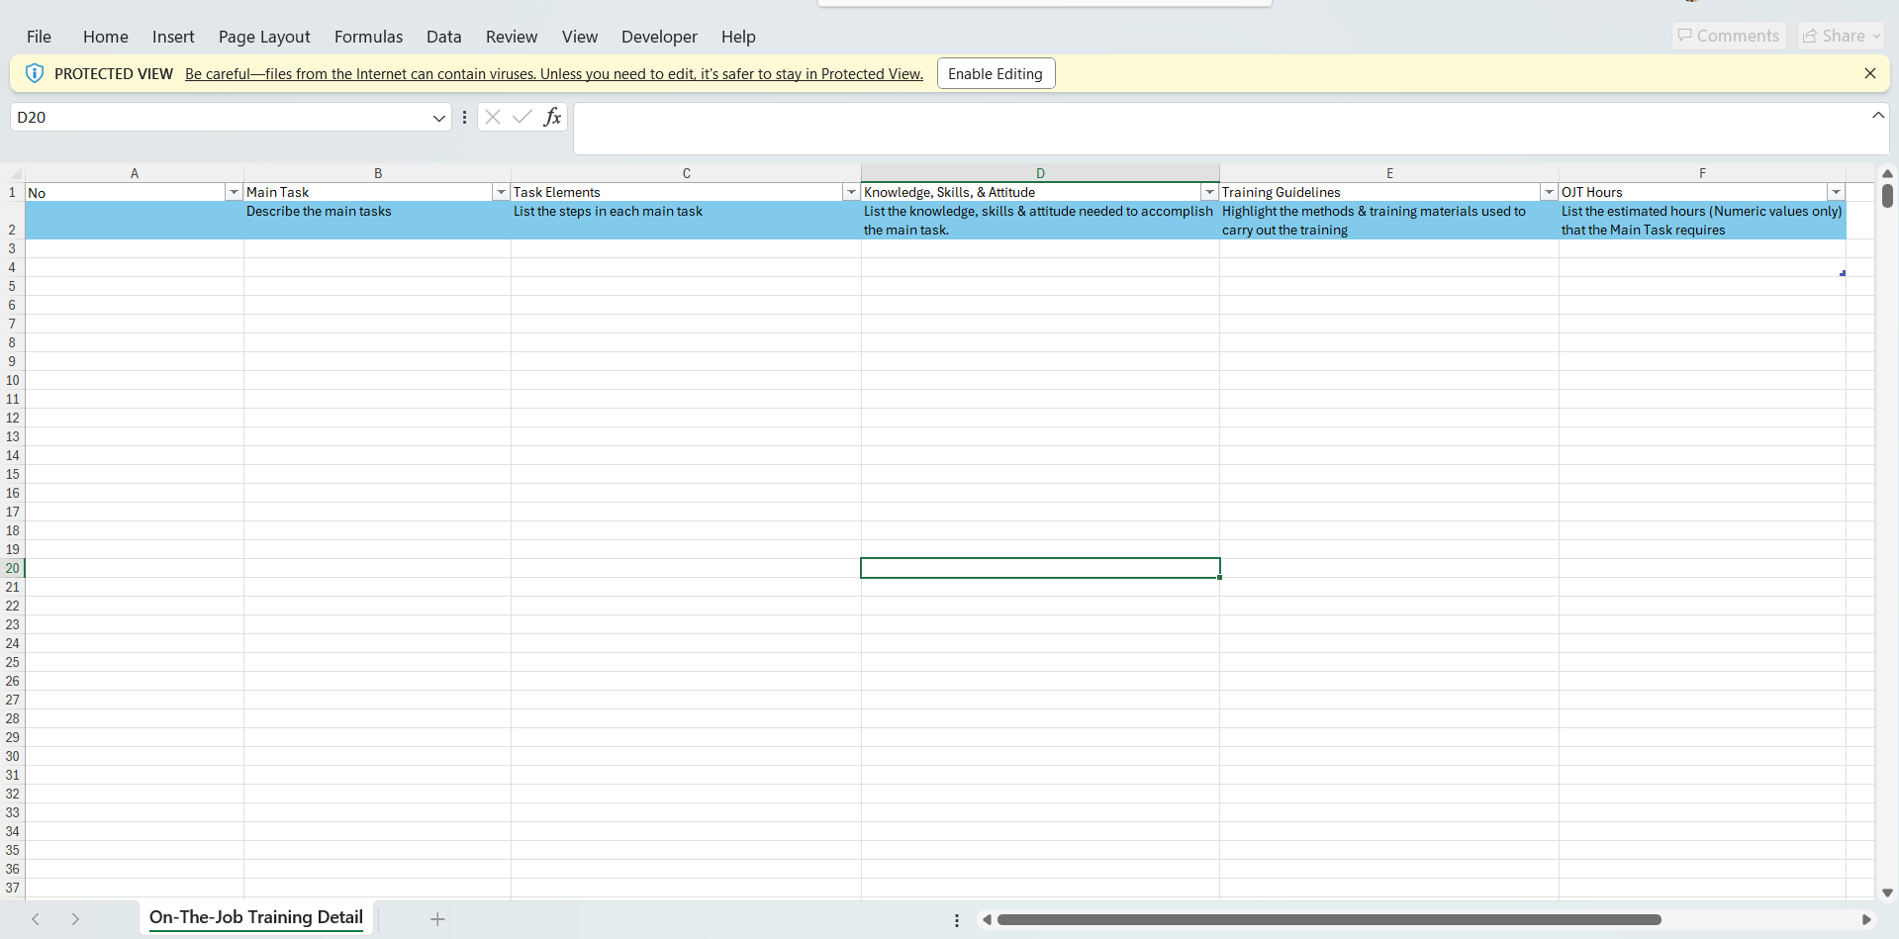Add a new worksheet with the plus icon
The image size is (1899, 939).
click(x=437, y=918)
